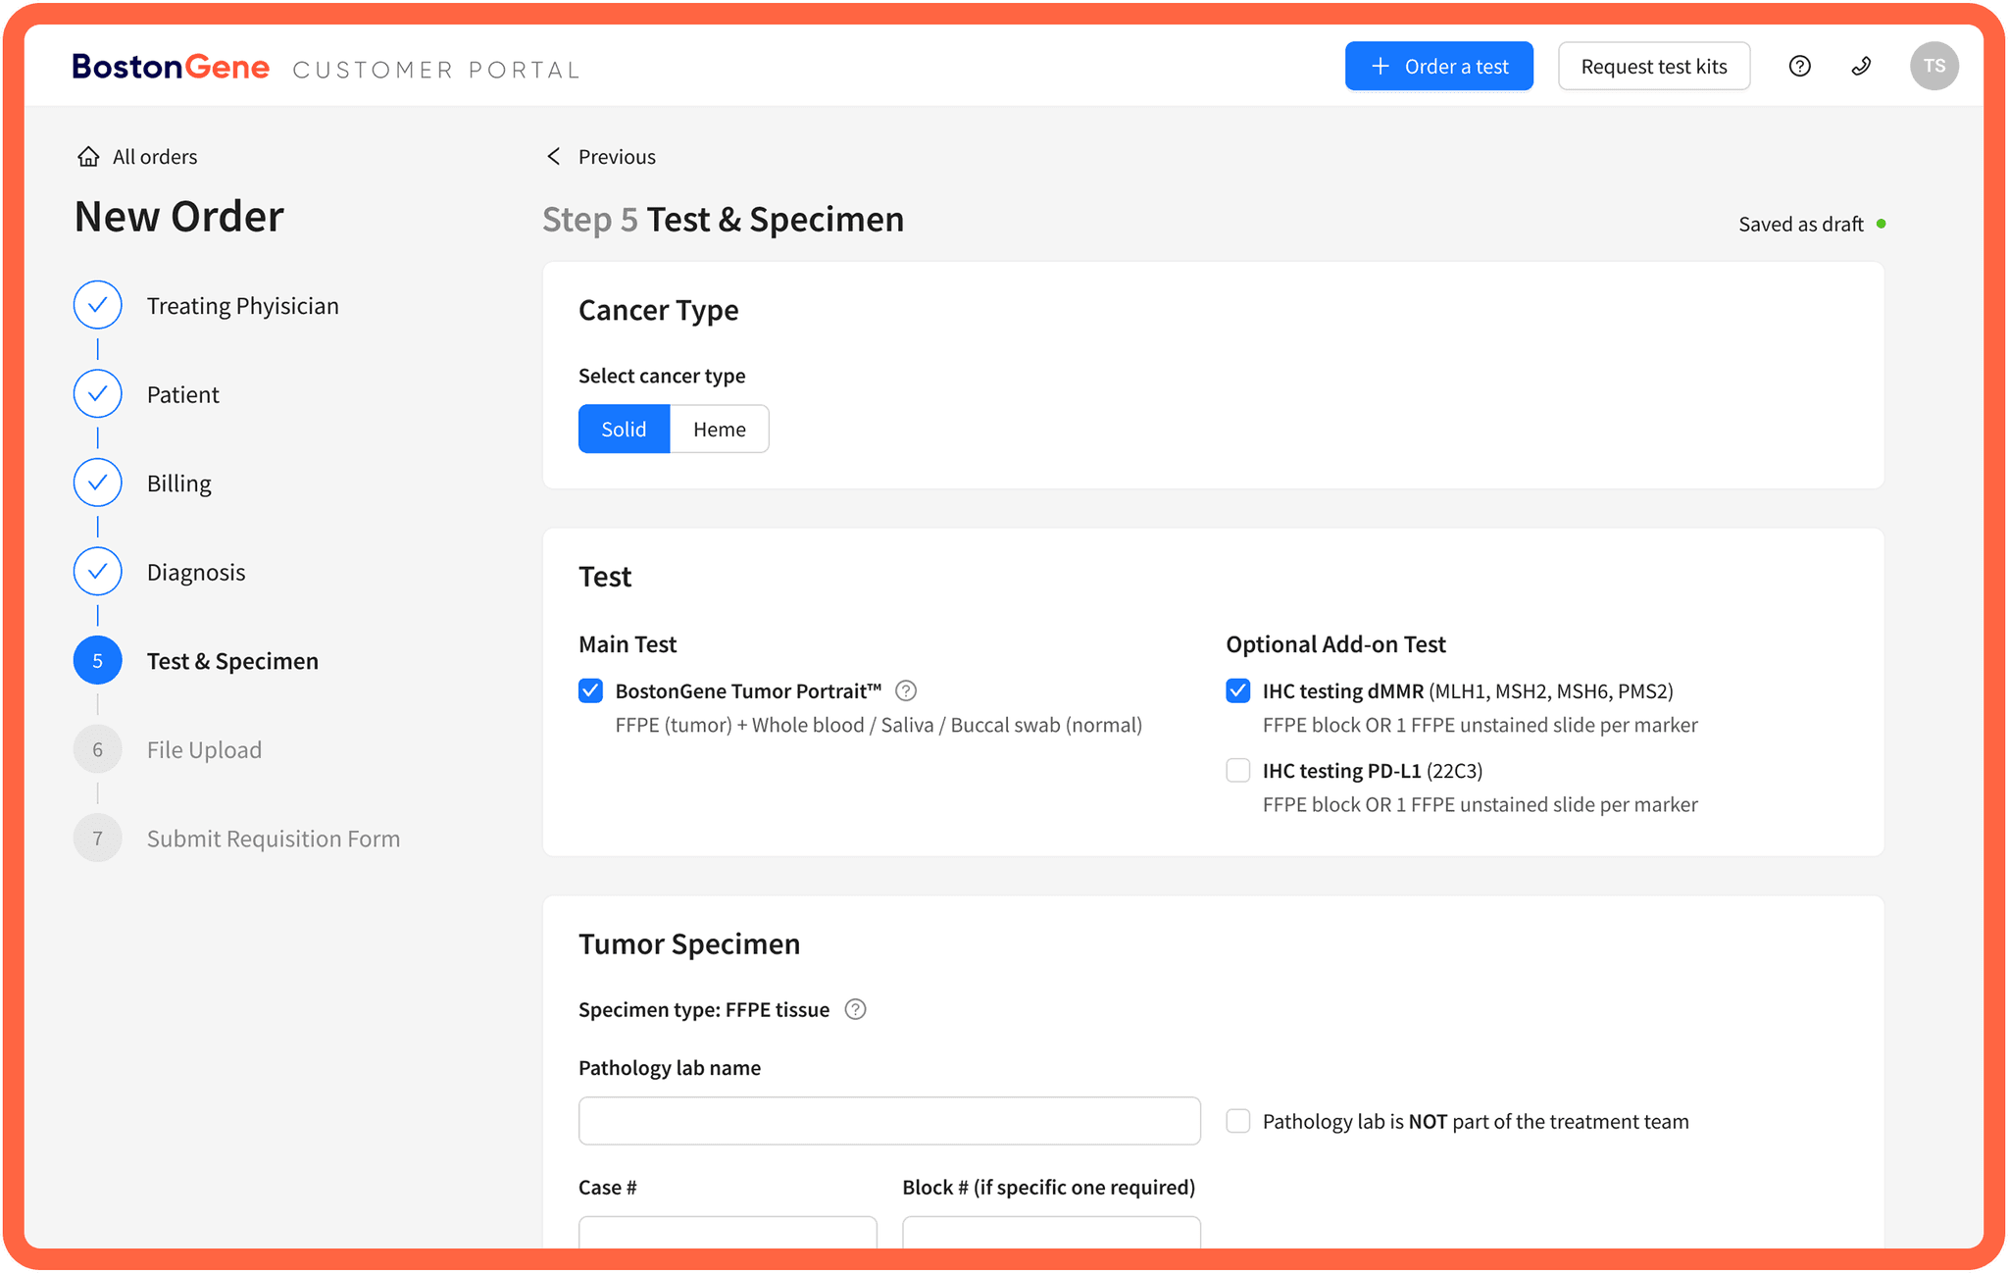Go back using the Previous chevron
The image size is (2008, 1273).
pyautogui.click(x=555, y=157)
